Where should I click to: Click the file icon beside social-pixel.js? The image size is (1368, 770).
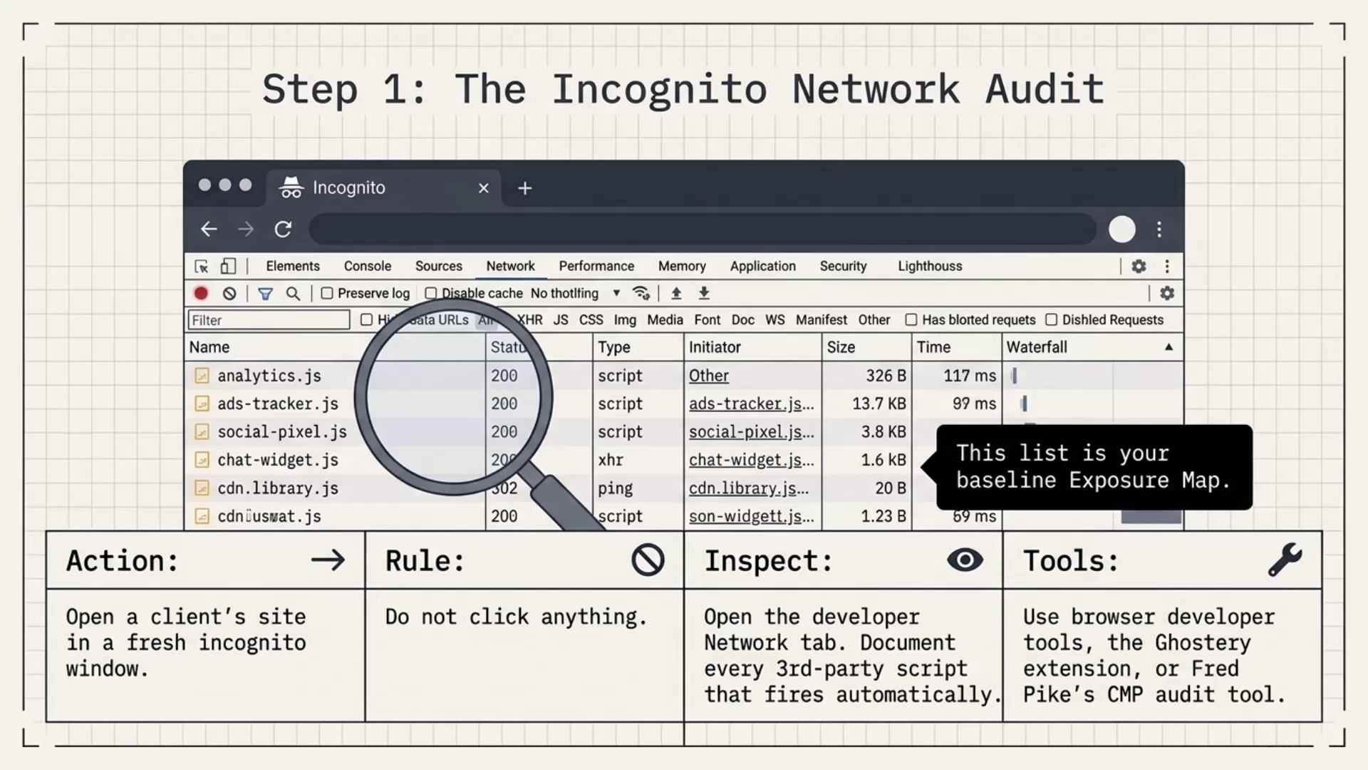[202, 432]
